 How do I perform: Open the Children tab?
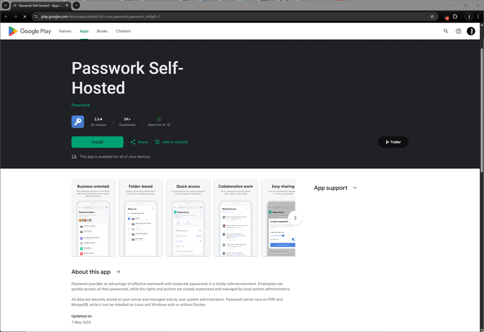(x=123, y=31)
